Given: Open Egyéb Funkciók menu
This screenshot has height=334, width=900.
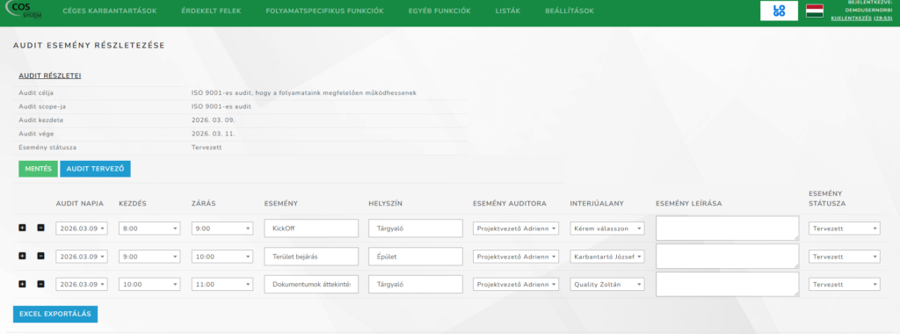Looking at the screenshot, I should pos(439,11).
